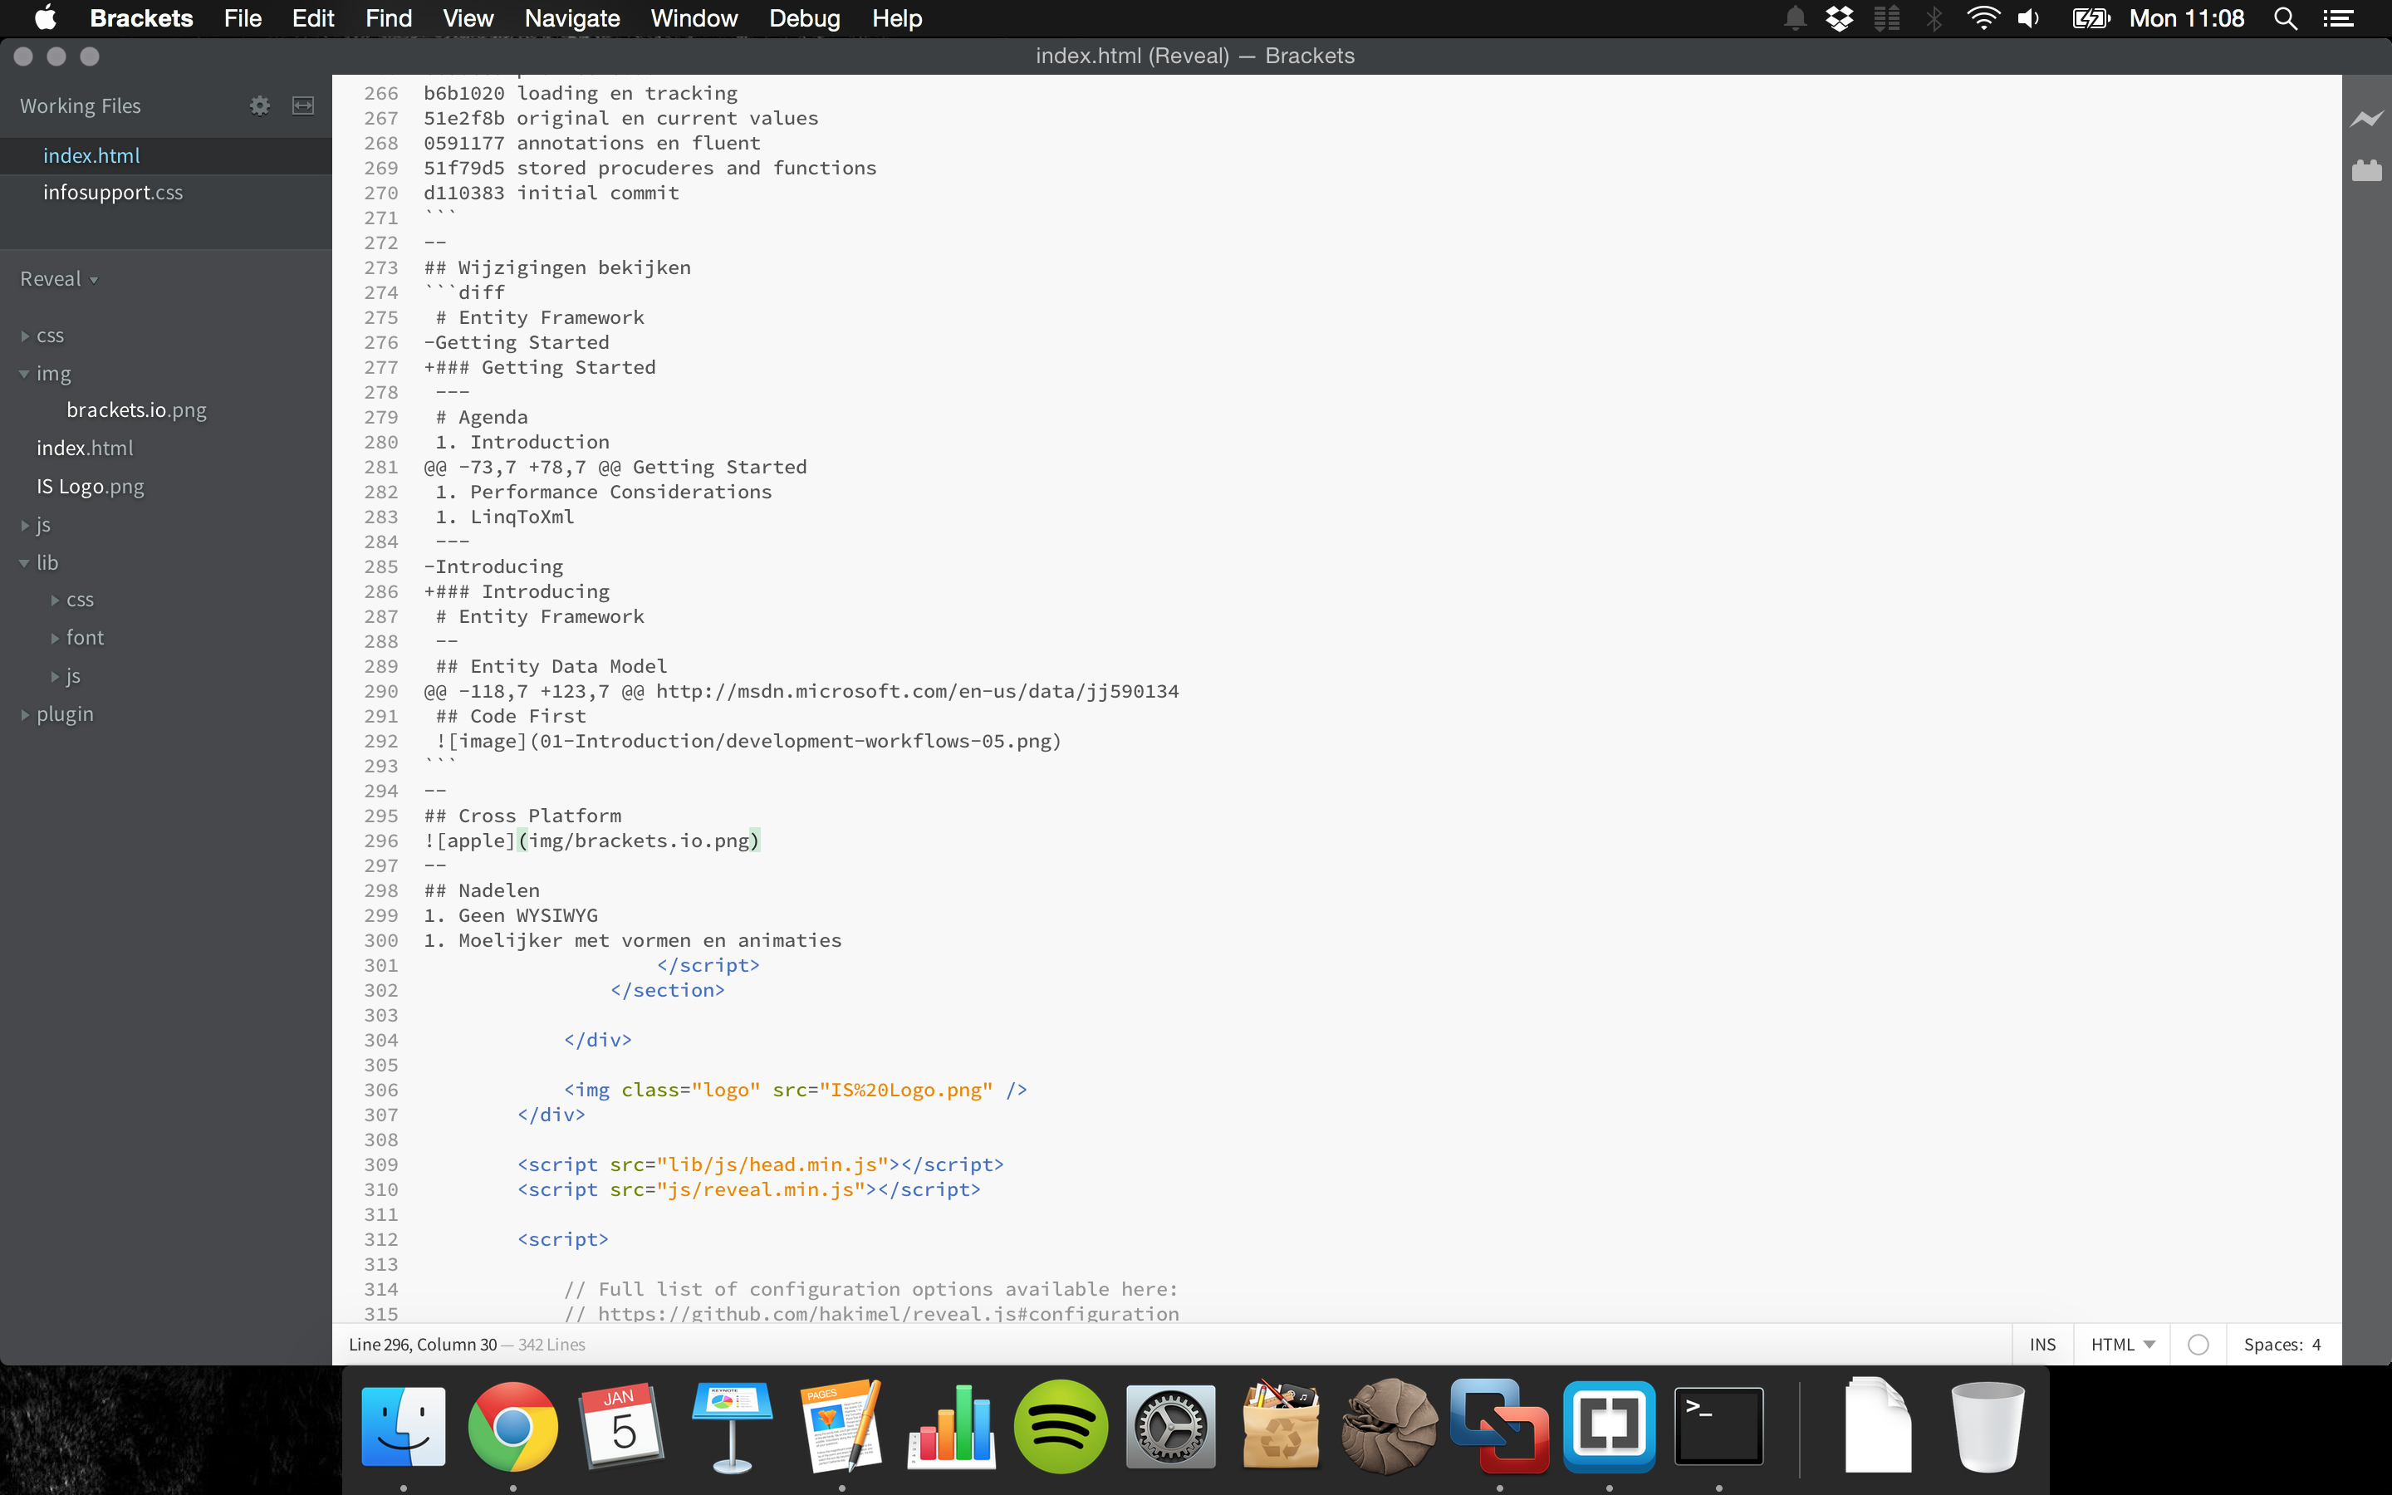Toggle INS insert mode indicator
The image size is (2392, 1495).
coord(2042,1344)
